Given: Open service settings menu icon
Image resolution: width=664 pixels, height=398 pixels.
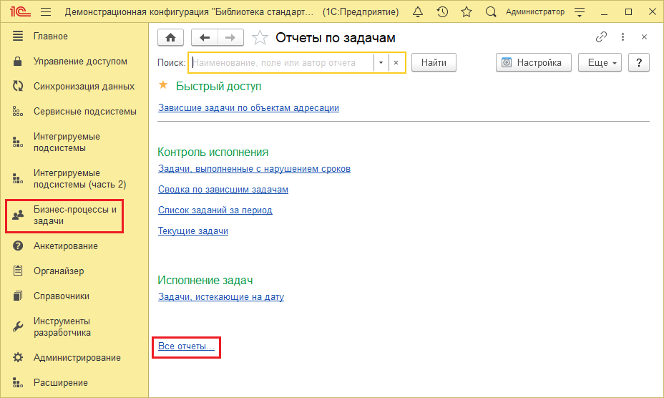Looking at the screenshot, I should click(580, 12).
